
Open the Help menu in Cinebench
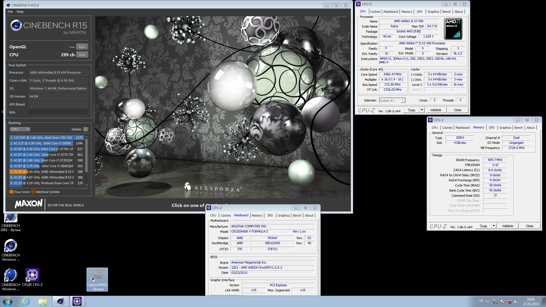point(20,12)
